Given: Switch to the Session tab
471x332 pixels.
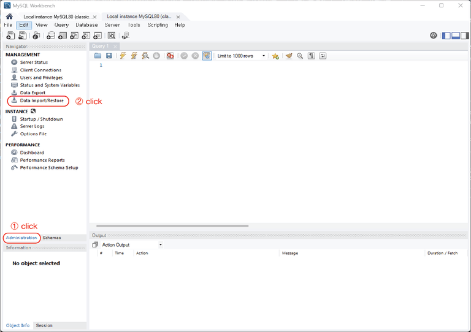Looking at the screenshot, I should click(44, 325).
